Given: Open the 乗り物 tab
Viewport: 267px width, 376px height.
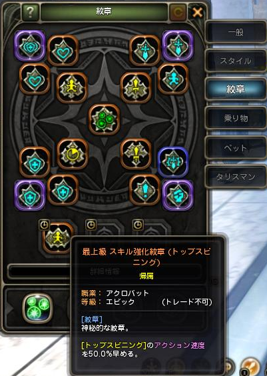Looking at the screenshot, I should coord(236,118).
